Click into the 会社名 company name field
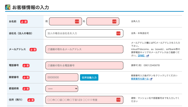188x107 pixels. point(80,33)
